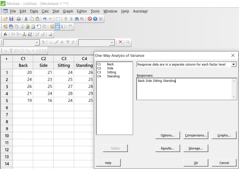
Task: Copy with the two-pages icon
Action: [x=32, y=19]
